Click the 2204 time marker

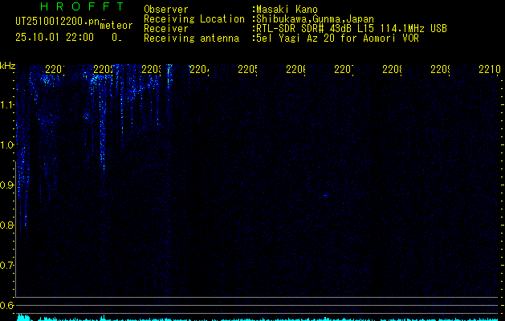pos(199,69)
